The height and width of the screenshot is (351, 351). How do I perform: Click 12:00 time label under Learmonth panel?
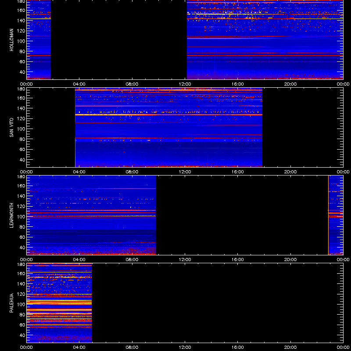coord(185,260)
